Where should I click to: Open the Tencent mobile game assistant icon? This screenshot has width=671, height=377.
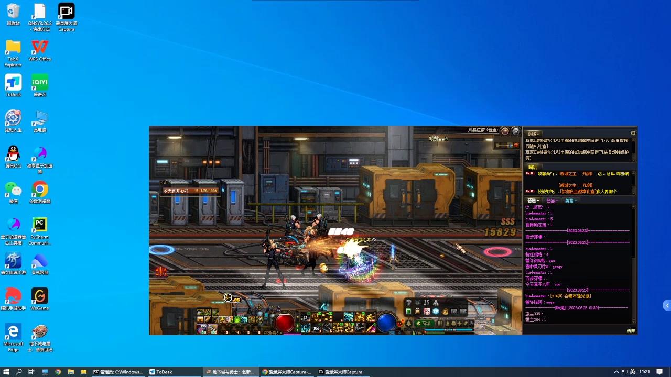[x=13, y=300]
